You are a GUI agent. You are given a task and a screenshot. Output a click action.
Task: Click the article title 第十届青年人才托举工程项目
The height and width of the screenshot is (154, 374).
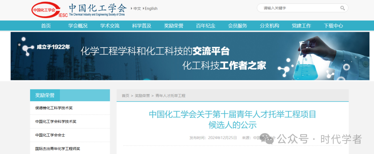[x=233, y=119]
